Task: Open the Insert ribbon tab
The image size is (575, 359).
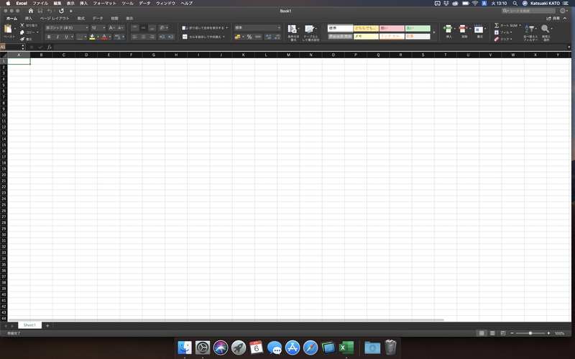Action: [x=28, y=19]
